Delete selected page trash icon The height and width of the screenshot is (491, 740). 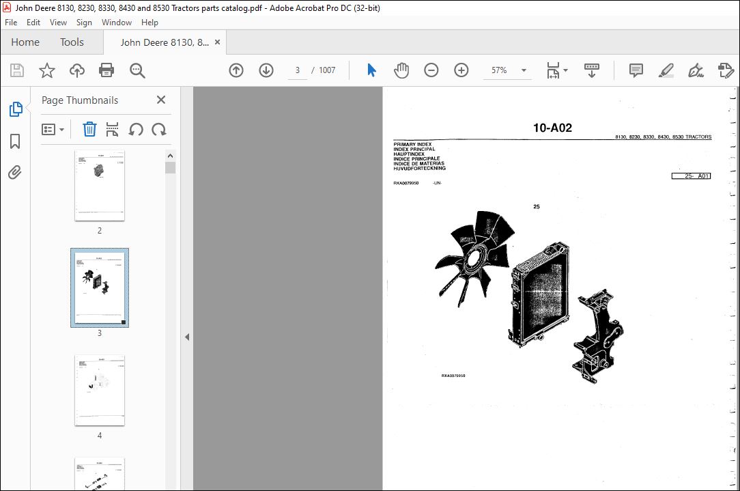click(89, 129)
